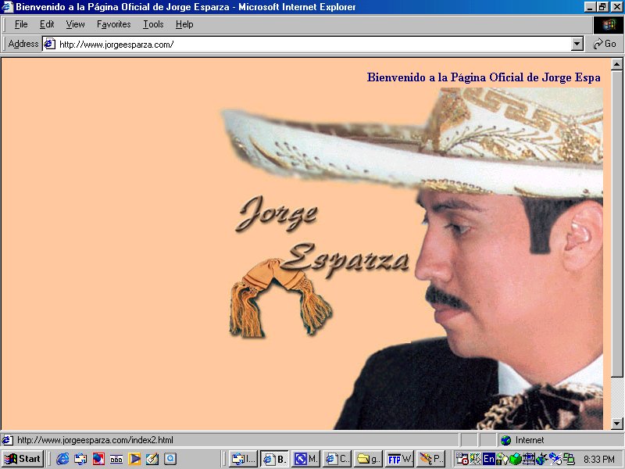The width and height of the screenshot is (625, 469).
Task: Click inside the Address URL field
Action: coord(312,45)
